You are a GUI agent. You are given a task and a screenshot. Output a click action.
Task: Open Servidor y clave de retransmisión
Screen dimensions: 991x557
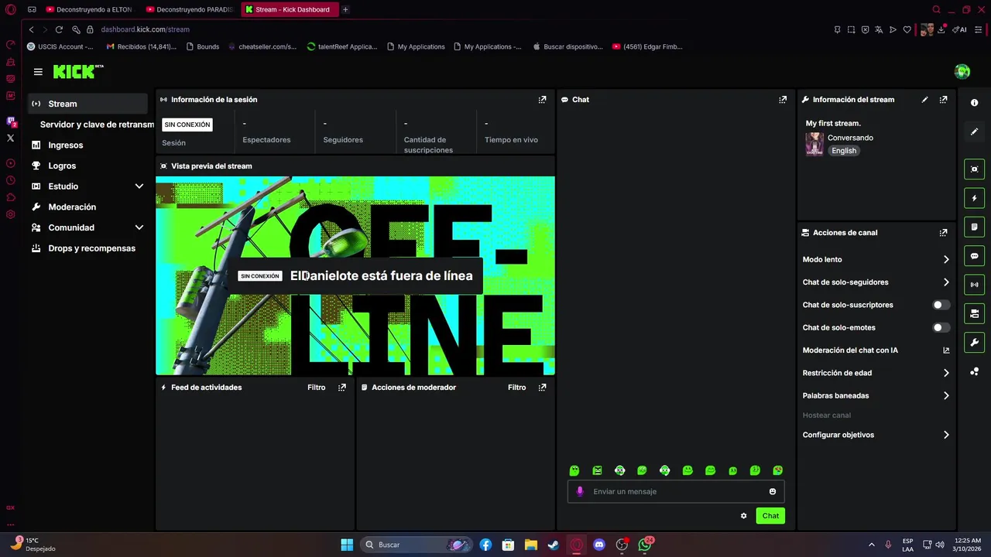pyautogui.click(x=97, y=125)
